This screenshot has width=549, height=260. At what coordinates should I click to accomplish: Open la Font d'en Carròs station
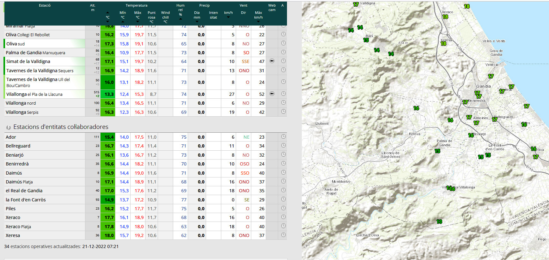[26, 200]
